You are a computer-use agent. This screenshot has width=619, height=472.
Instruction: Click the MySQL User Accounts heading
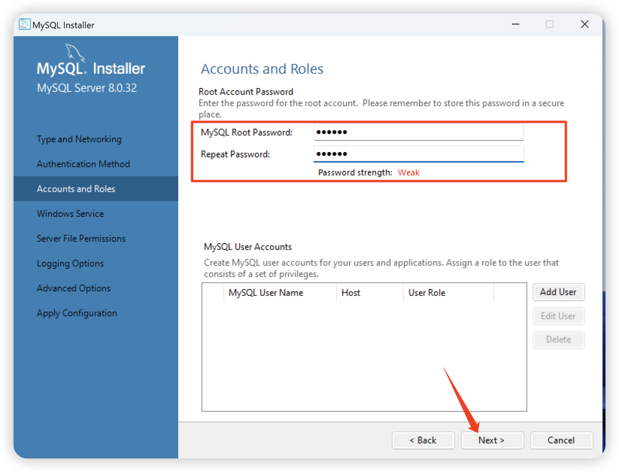248,247
